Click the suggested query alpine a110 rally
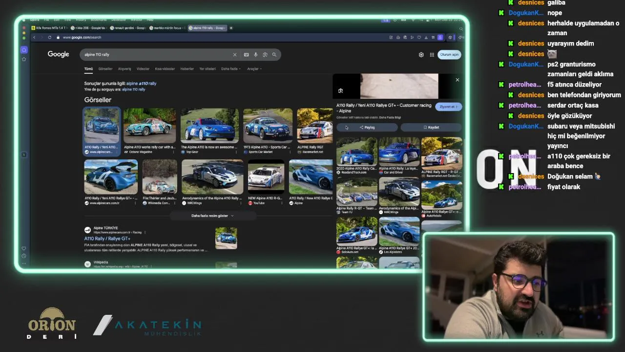The image size is (625, 352). pyautogui.click(x=141, y=84)
